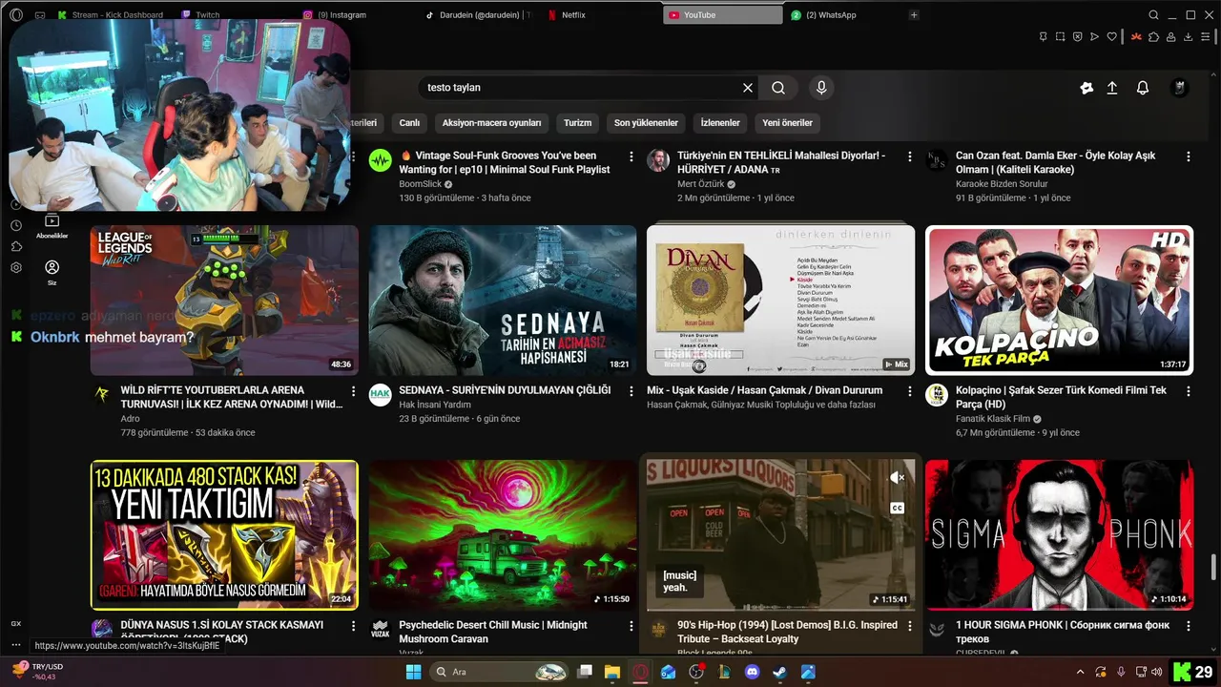Open the YouTube account avatar menu

tap(1180, 88)
